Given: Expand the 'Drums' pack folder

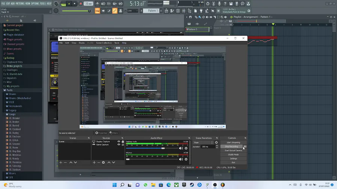Looking at the screenshot, I should coord(12,94).
